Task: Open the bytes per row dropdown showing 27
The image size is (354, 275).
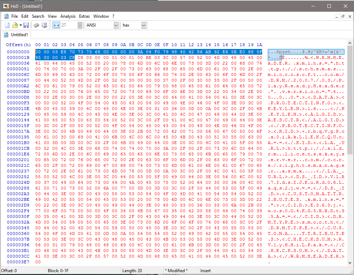Action: [x=80, y=25]
